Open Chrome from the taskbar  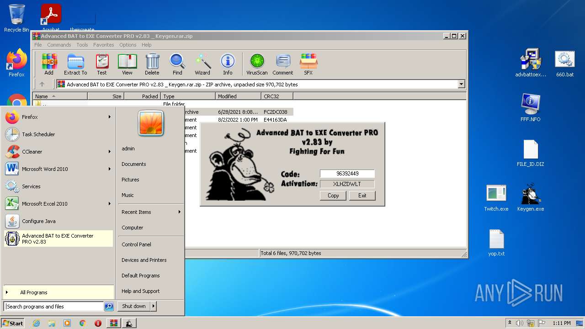point(82,323)
